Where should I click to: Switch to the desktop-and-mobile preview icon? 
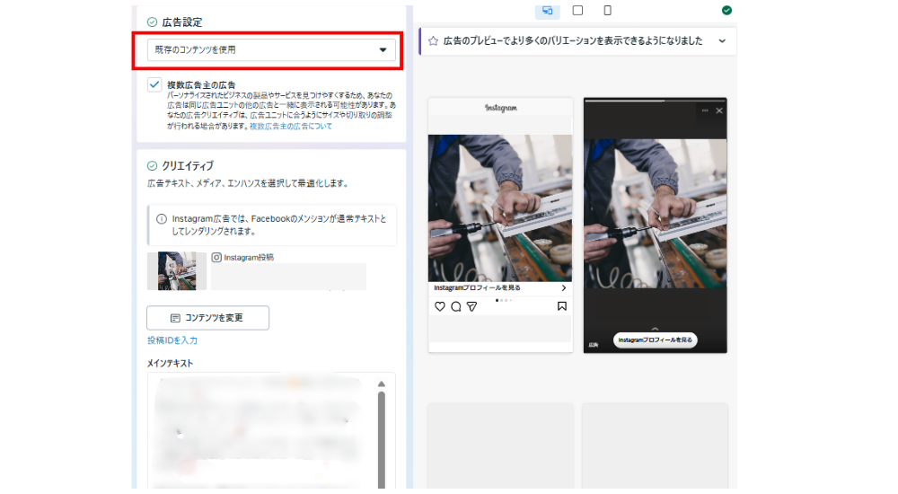point(547,10)
